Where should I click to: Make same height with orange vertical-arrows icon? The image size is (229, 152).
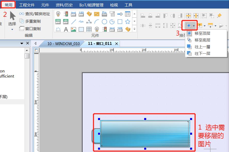click(x=189, y=15)
